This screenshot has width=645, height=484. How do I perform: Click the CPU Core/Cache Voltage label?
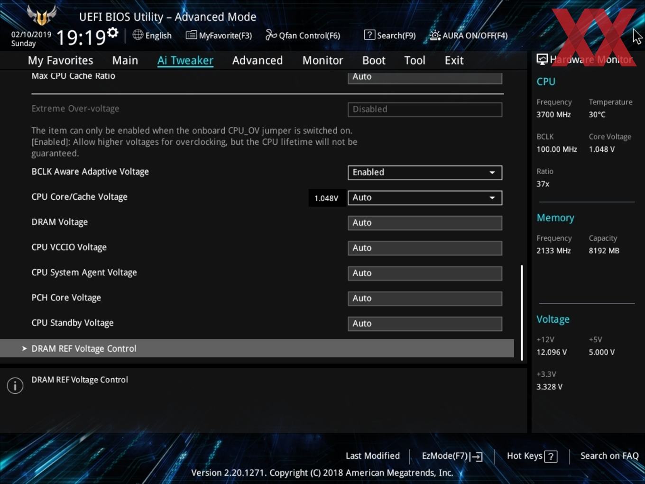click(79, 197)
